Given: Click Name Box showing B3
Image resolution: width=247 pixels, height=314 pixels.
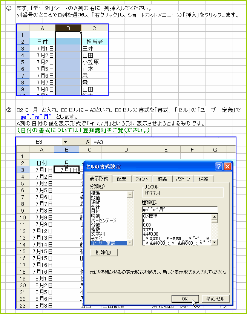Looking at the screenshot, I should tap(39, 142).
